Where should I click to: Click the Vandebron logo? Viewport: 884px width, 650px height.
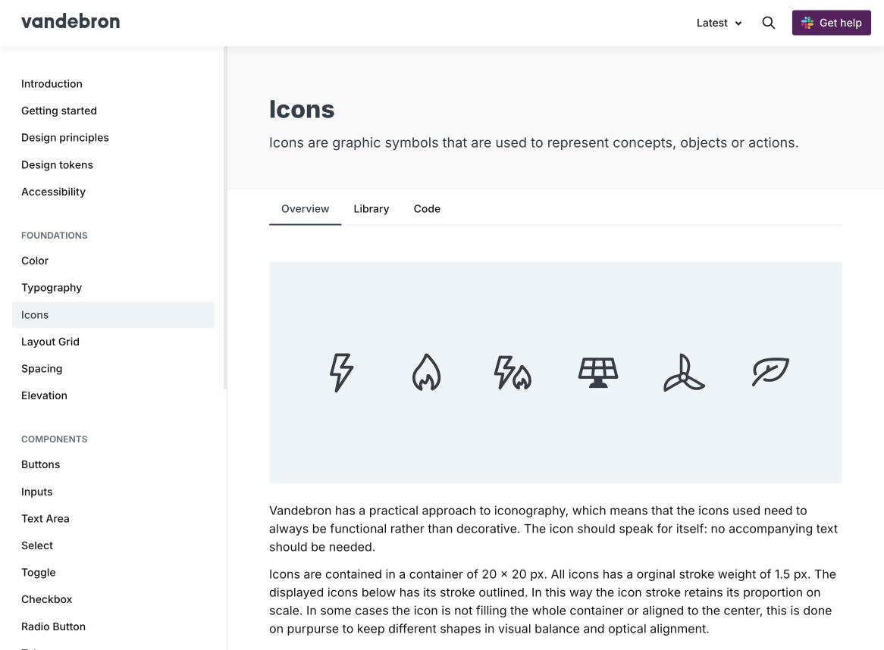coord(71,22)
